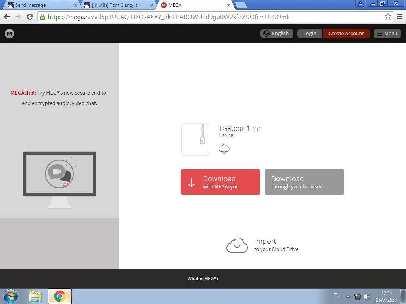Open a new browser tab
This screenshot has height=304, width=406.
(x=241, y=5)
